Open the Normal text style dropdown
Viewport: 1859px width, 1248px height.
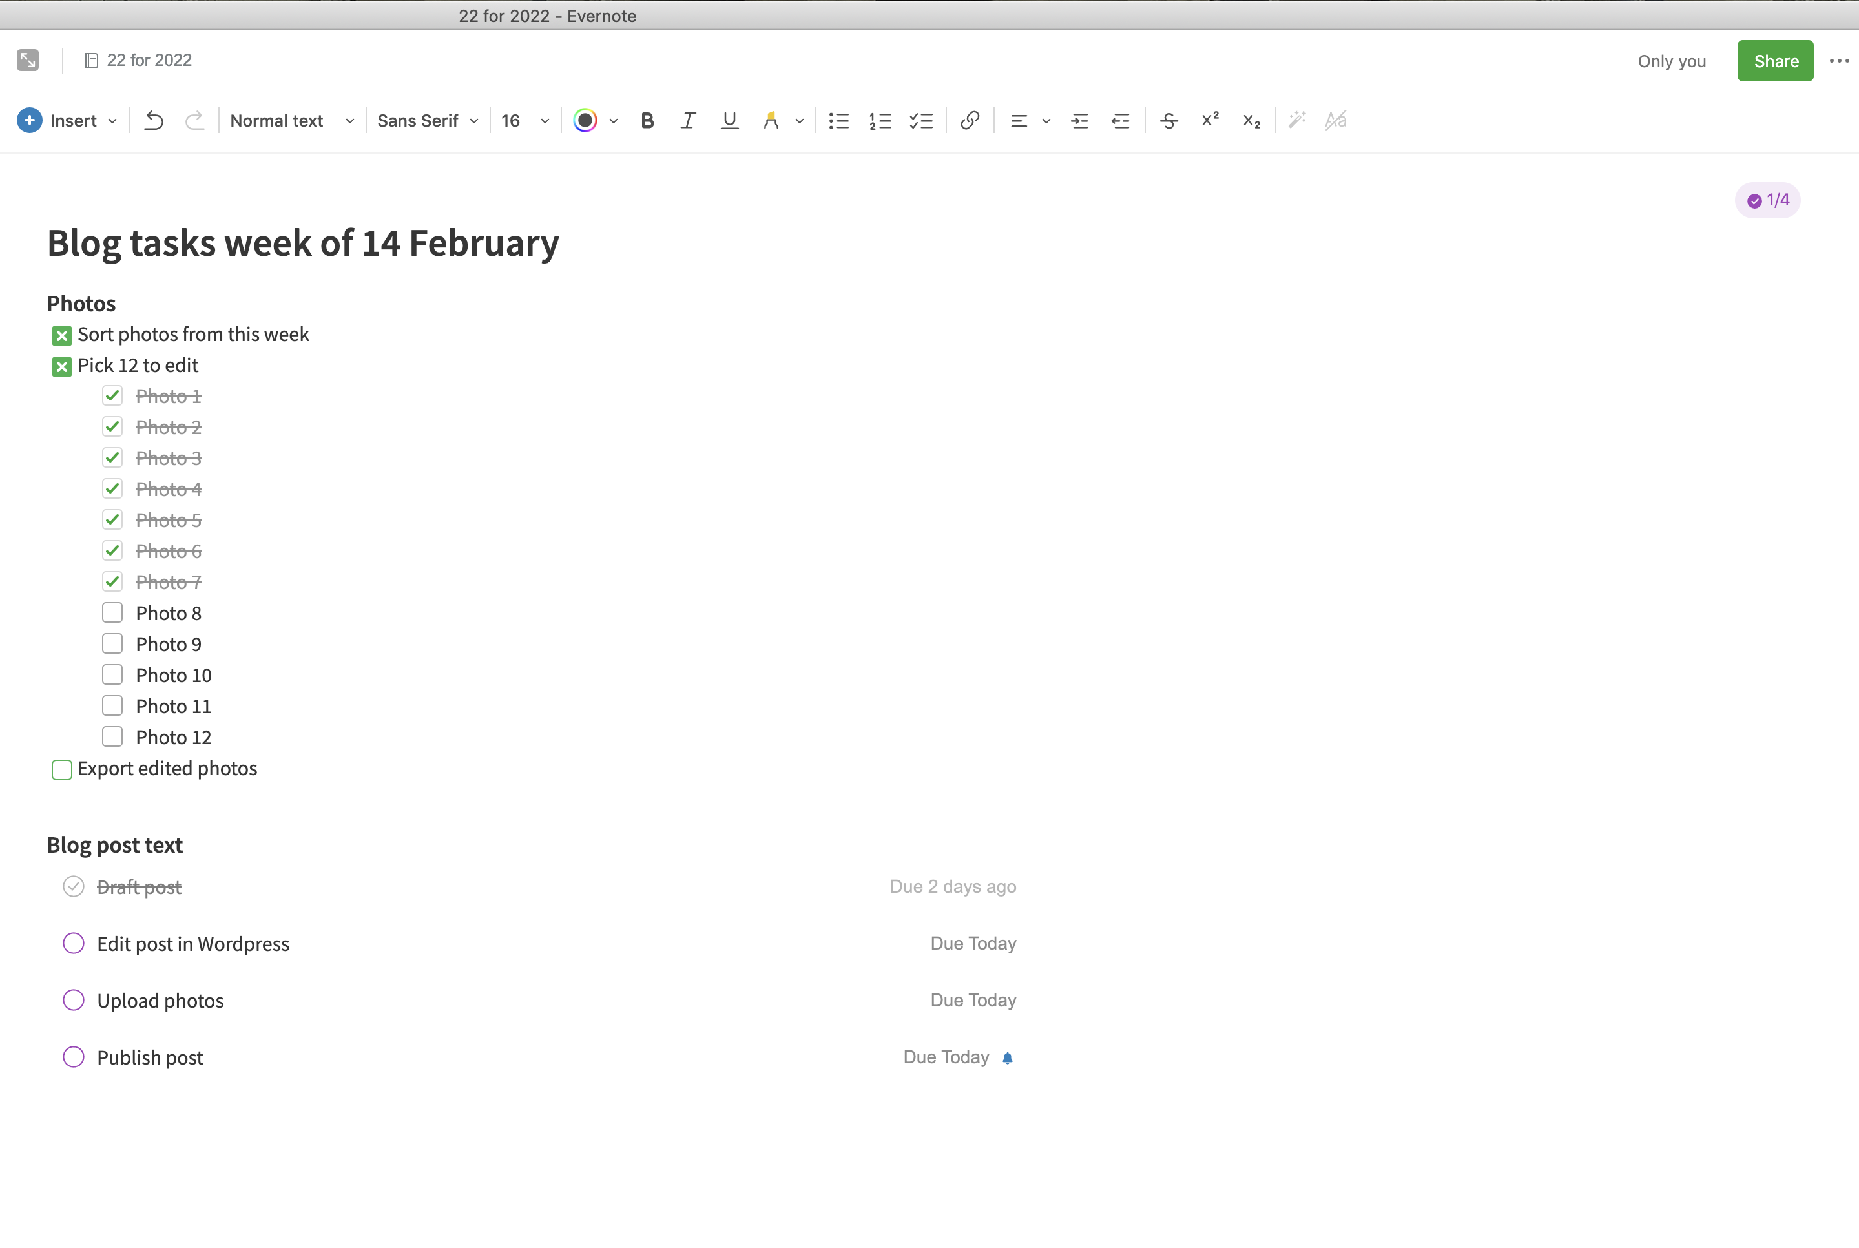[x=291, y=120]
